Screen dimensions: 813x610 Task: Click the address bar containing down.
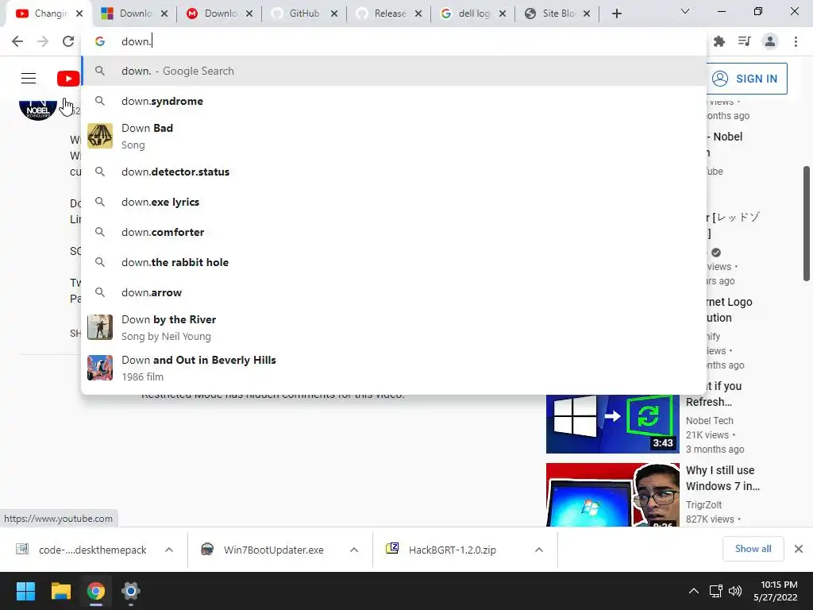click(394, 41)
